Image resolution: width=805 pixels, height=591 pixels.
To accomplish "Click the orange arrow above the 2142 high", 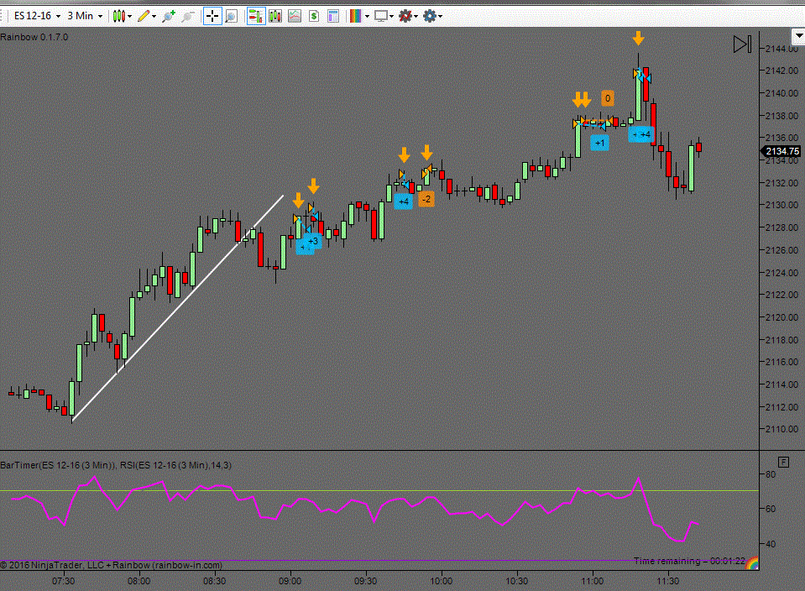I will coord(638,38).
